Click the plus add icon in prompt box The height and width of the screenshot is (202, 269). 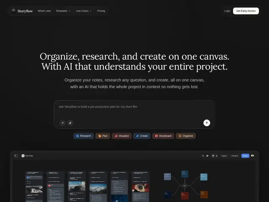click(x=63, y=123)
